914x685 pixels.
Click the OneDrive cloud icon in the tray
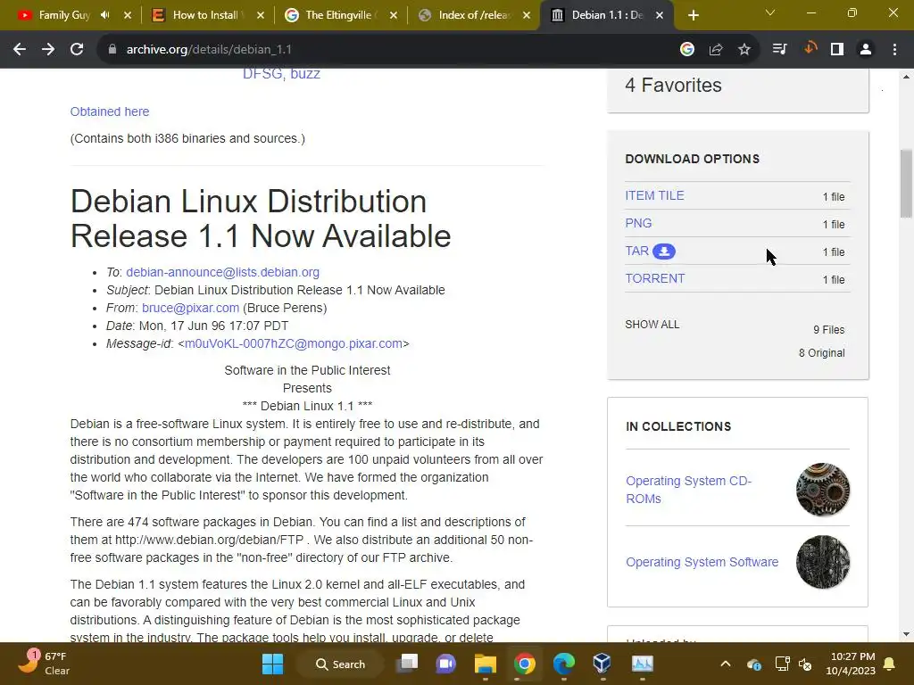point(753,664)
